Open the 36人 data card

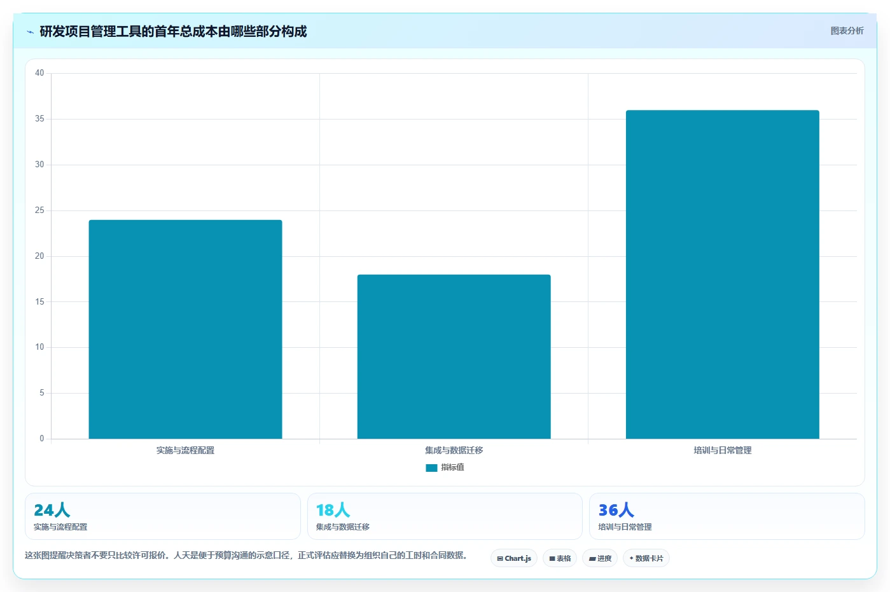(727, 516)
